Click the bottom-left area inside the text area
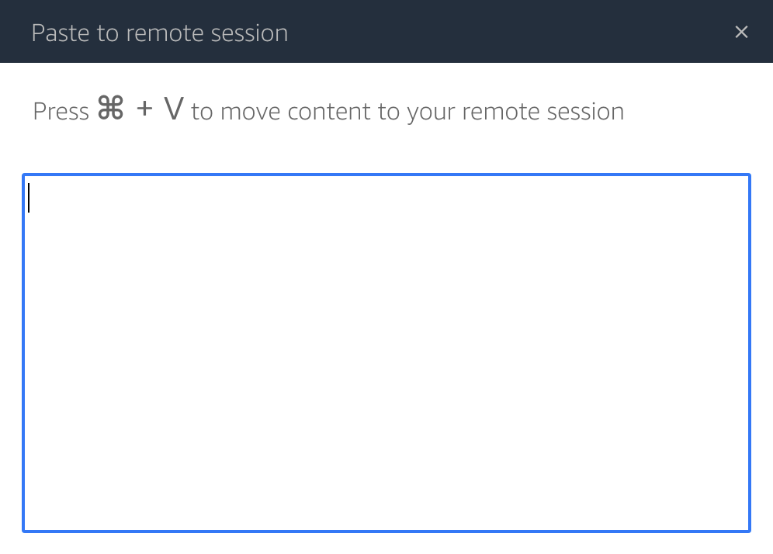The width and height of the screenshot is (773, 554). point(47,512)
